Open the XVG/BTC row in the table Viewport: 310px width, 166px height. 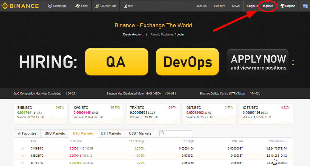(x=153, y=148)
